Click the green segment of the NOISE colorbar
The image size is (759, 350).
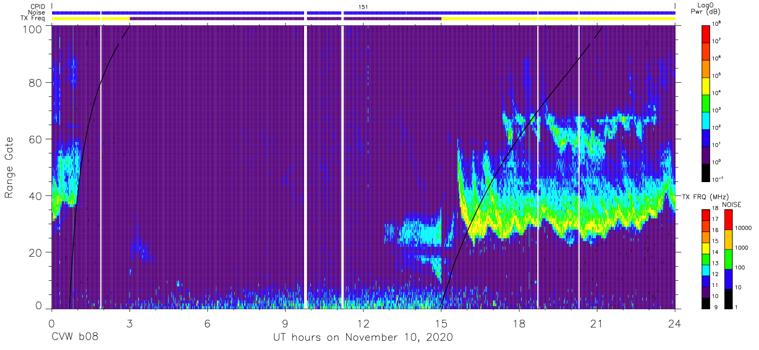point(727,259)
